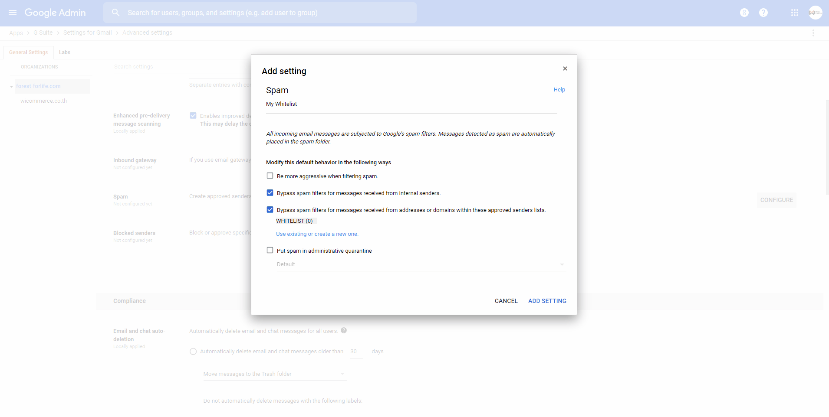The height and width of the screenshot is (417, 829).
Task: Open the support assistant icon in header
Action: 744,13
